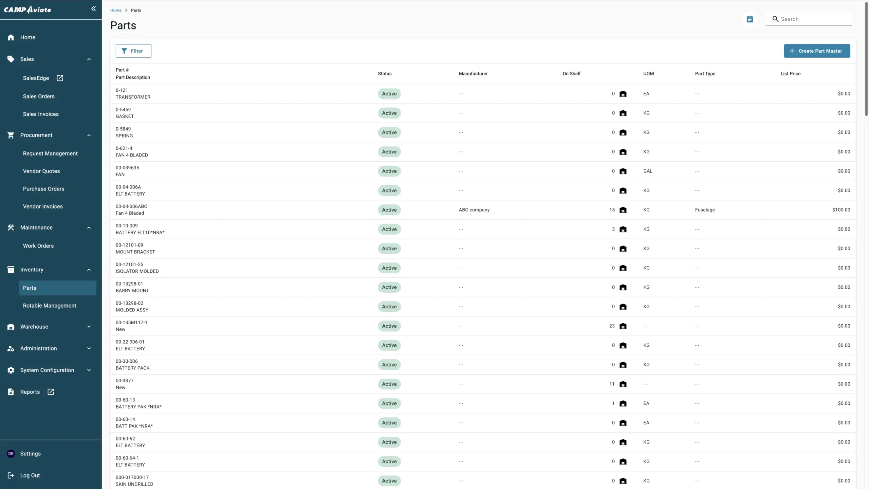Open external link icon next to SalesEdge
The width and height of the screenshot is (869, 489).
pos(60,78)
